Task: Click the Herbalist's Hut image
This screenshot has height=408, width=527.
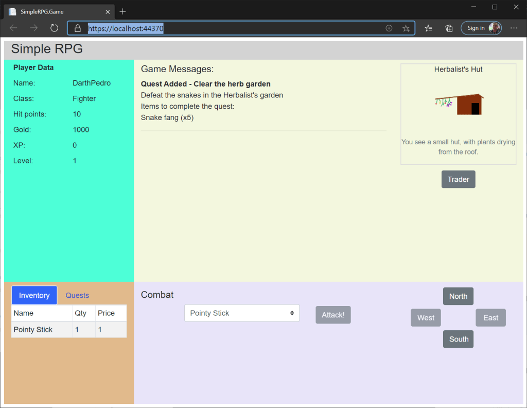Action: 459,104
